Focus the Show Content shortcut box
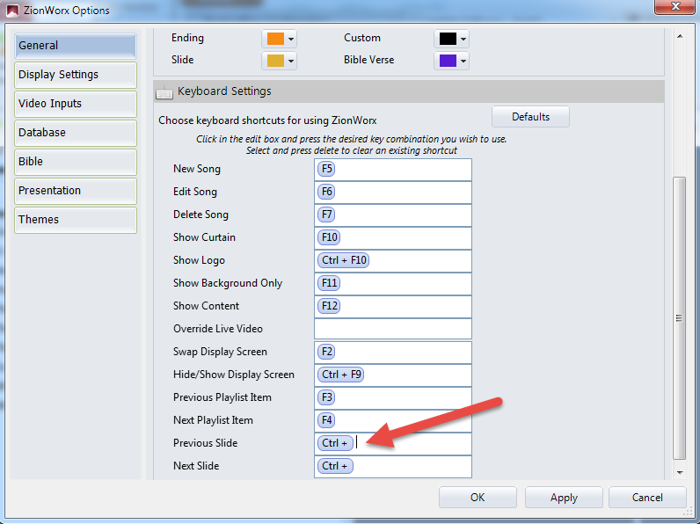The image size is (700, 524). click(393, 306)
